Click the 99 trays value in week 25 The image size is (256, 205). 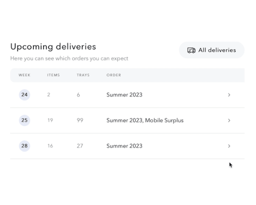click(x=80, y=120)
